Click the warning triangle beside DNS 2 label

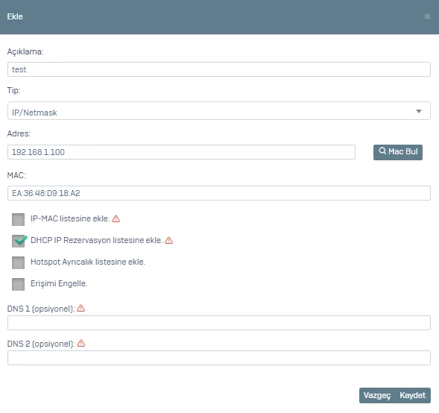point(81,343)
